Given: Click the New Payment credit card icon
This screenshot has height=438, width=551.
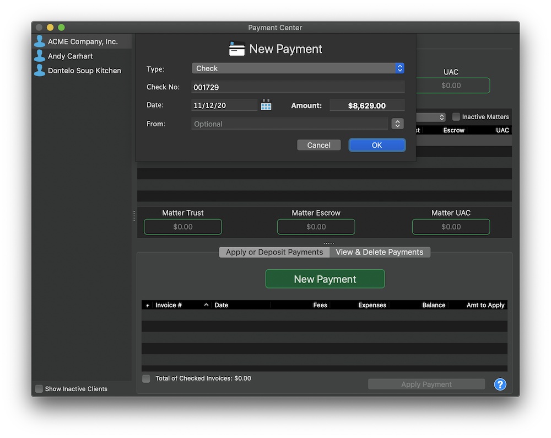Looking at the screenshot, I should coord(236,49).
